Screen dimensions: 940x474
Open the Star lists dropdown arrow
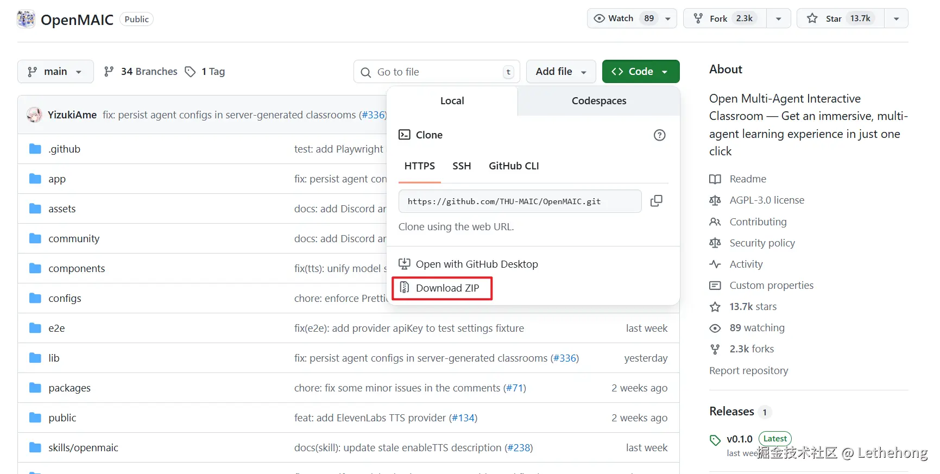tap(896, 18)
